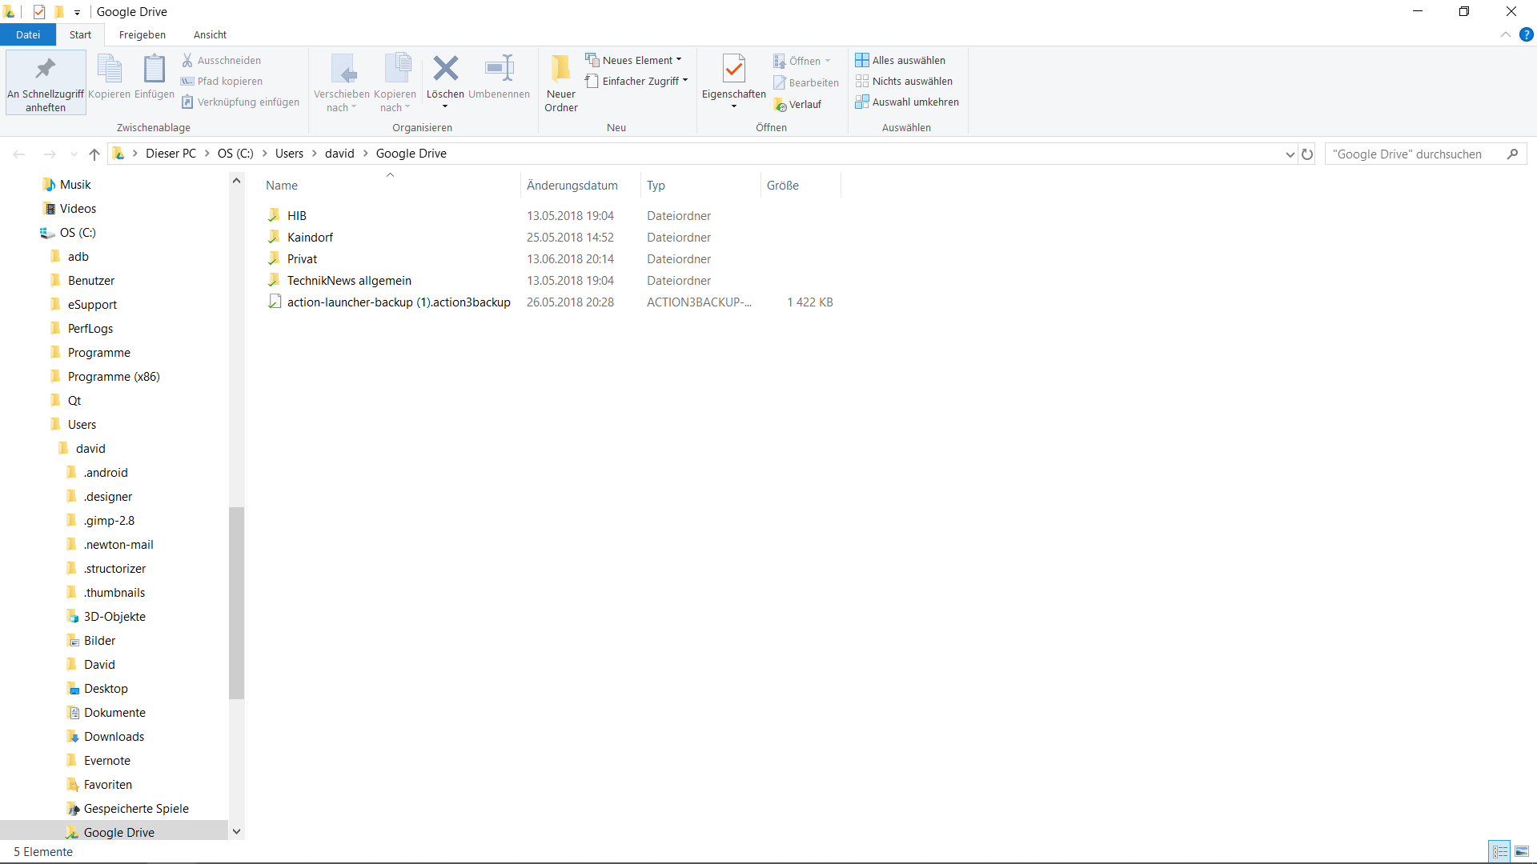The image size is (1537, 864).
Task: Click Auswahl umkehren
Action: point(907,102)
